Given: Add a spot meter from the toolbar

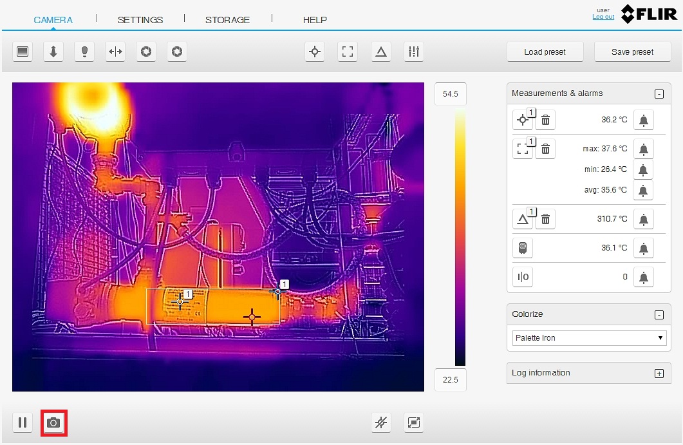Looking at the screenshot, I should [314, 52].
